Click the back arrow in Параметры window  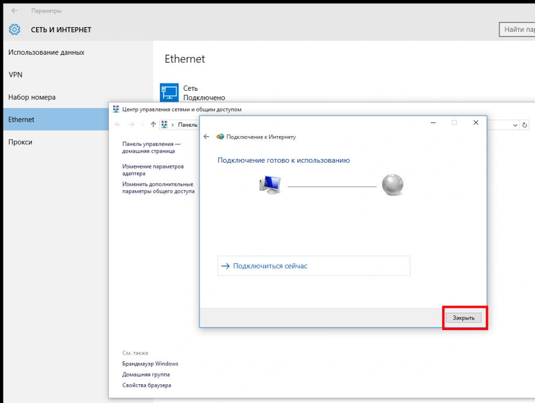click(15, 10)
